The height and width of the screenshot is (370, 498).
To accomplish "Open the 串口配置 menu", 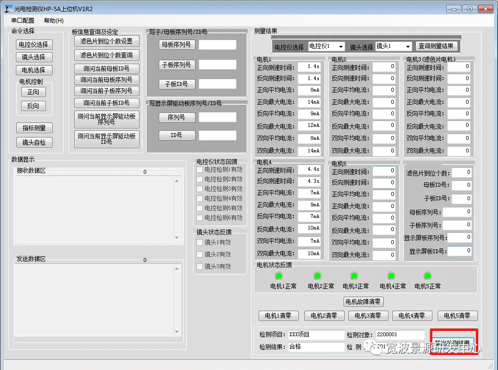I will (23, 21).
